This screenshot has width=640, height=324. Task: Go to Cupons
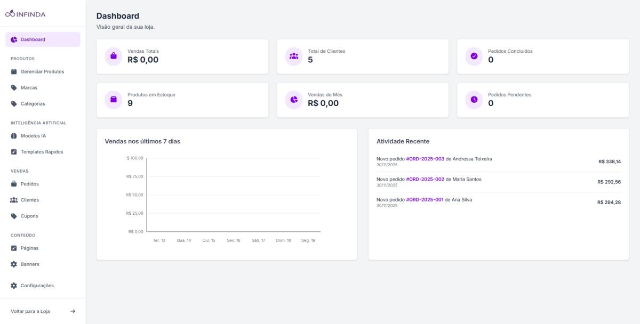(x=43, y=216)
